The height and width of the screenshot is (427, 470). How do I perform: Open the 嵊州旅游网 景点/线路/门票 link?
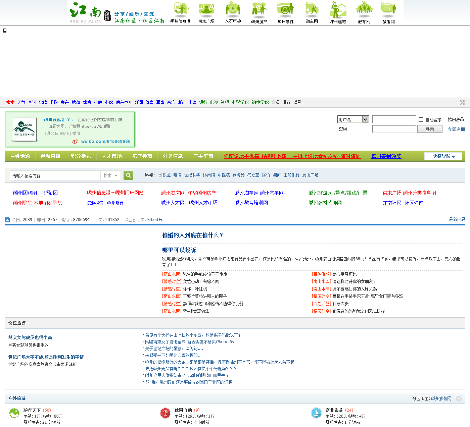[x=338, y=193]
